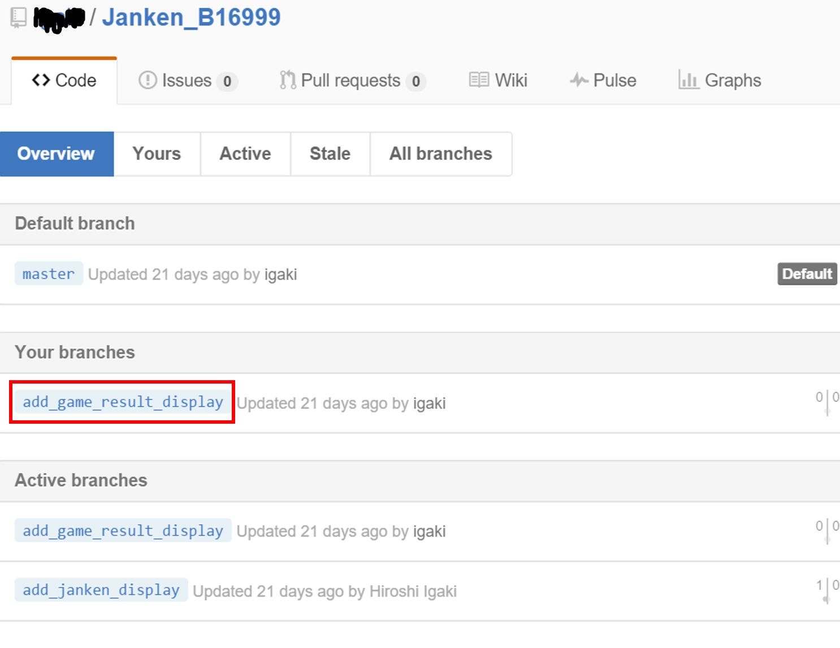This screenshot has width=840, height=648.
Task: Click the Issues exclamation circle icon
Action: tap(148, 80)
